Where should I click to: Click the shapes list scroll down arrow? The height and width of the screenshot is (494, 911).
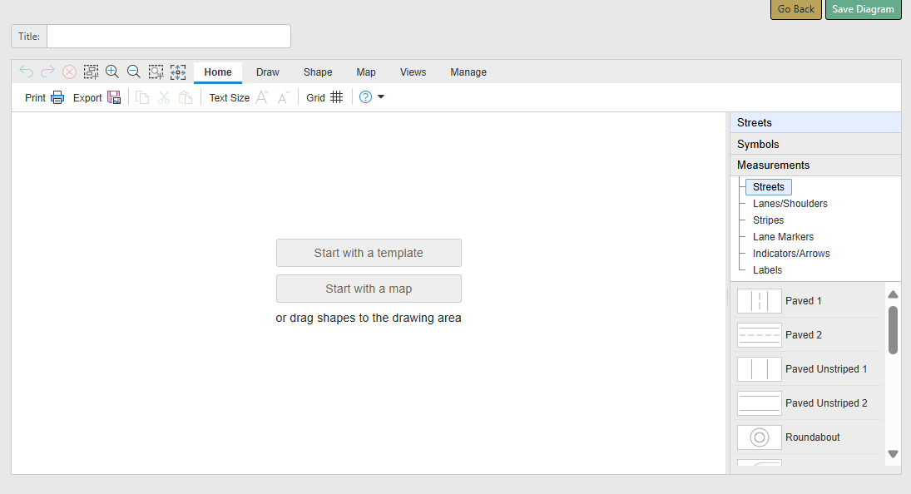click(893, 454)
